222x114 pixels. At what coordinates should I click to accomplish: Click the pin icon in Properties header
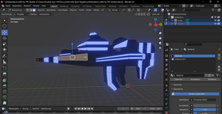tap(219, 49)
